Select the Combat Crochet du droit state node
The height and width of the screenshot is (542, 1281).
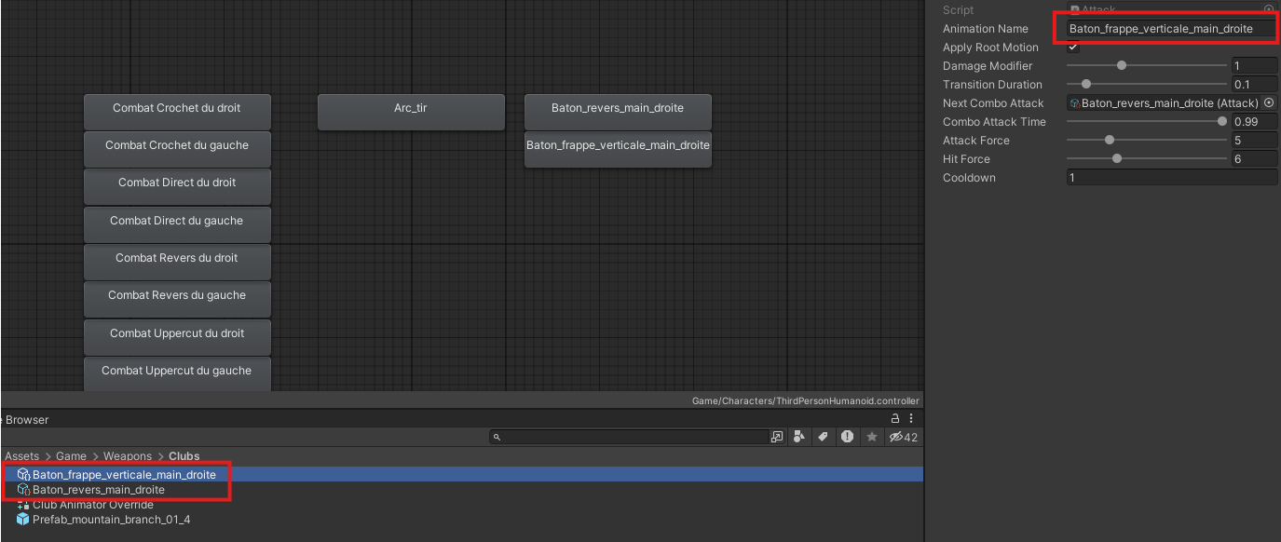coord(177,112)
